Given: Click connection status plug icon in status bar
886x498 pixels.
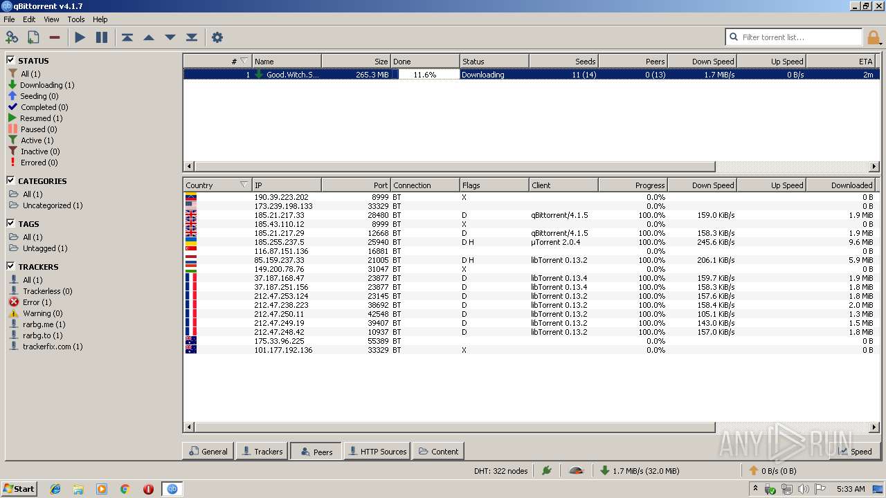Looking at the screenshot, I should pyautogui.click(x=547, y=471).
